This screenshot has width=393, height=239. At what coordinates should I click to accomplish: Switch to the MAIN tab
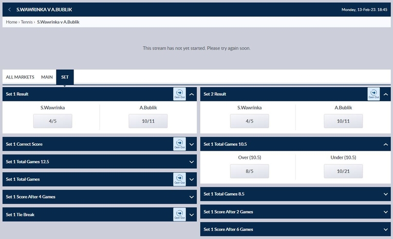[x=47, y=77]
